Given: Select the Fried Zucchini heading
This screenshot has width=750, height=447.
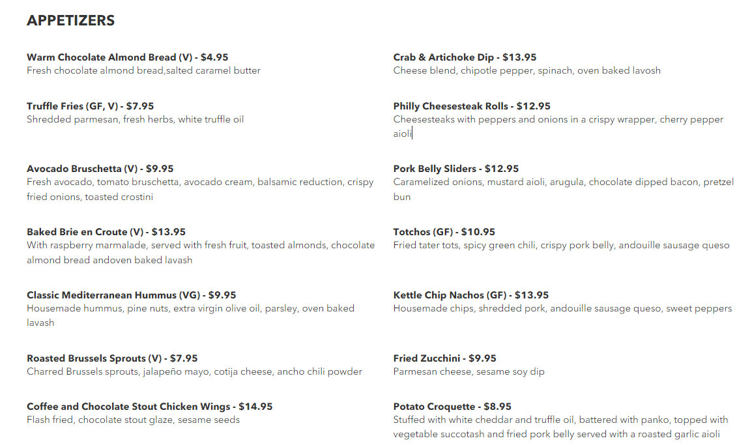Looking at the screenshot, I should 445,358.
